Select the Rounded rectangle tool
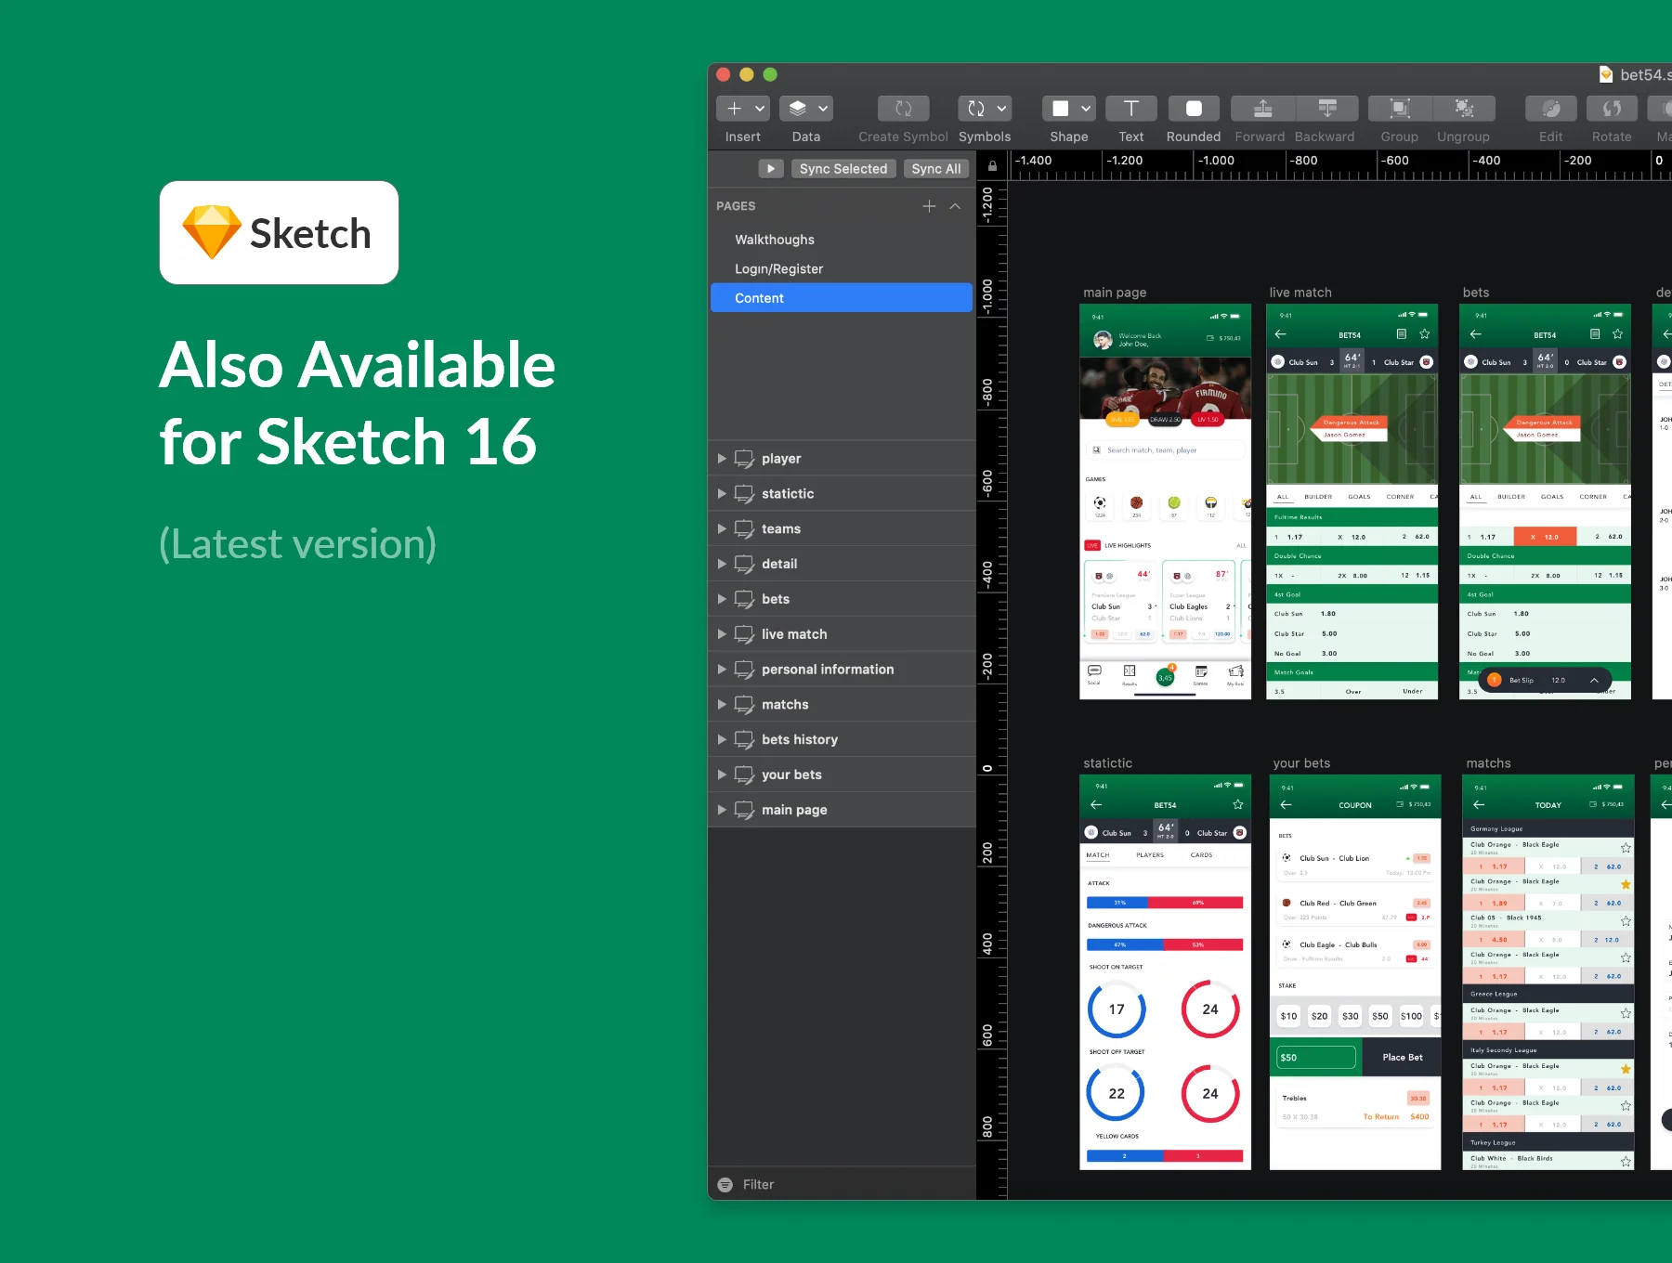1672x1263 pixels. (1194, 109)
